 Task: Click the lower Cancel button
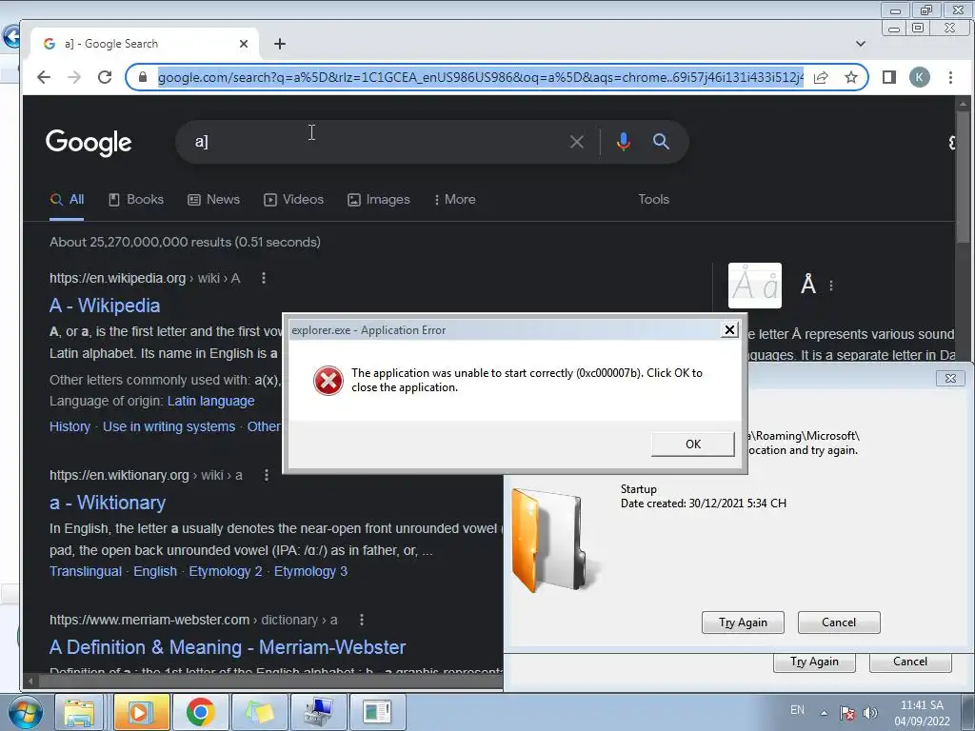(x=910, y=662)
